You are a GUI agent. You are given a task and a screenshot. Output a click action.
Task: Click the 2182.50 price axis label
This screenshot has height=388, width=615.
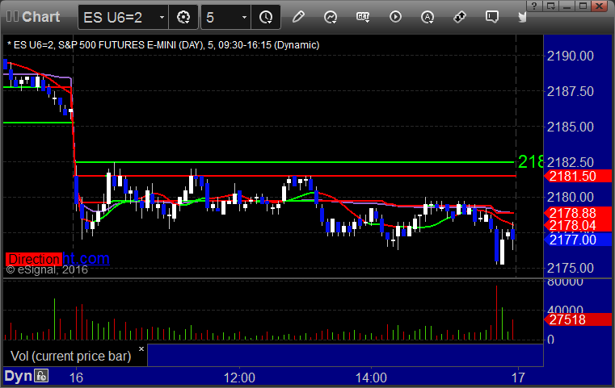tap(570, 162)
